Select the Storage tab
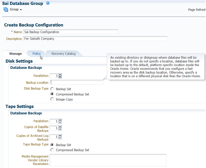Screen dimensions: 206x168 tap(15, 53)
